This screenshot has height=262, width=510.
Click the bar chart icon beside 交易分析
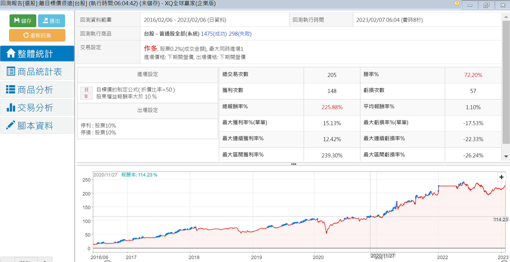click(x=11, y=108)
